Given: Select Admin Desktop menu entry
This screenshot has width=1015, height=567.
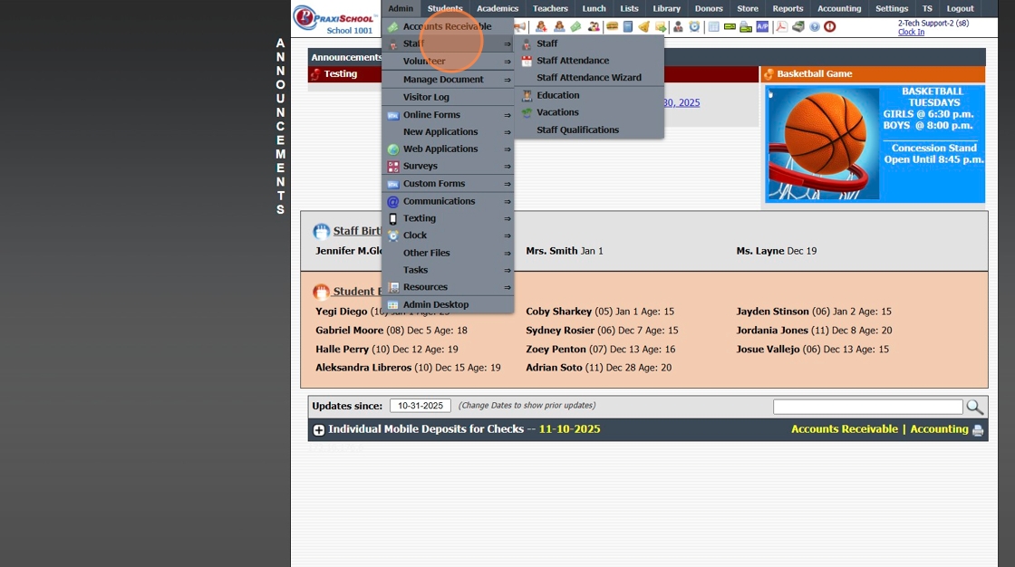Looking at the screenshot, I should [x=448, y=304].
